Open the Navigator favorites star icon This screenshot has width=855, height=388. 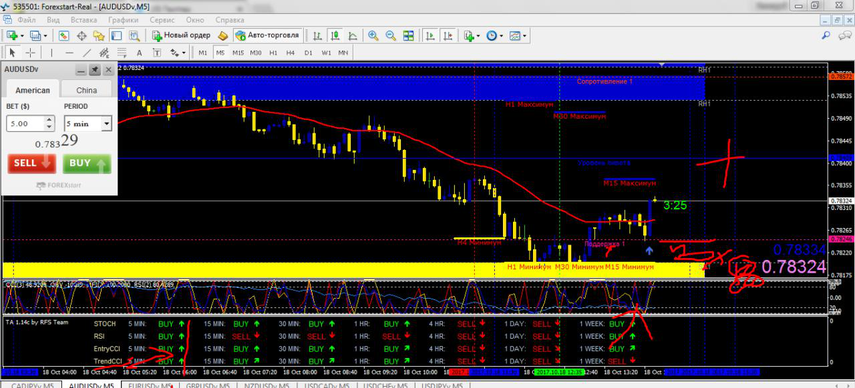(99, 35)
